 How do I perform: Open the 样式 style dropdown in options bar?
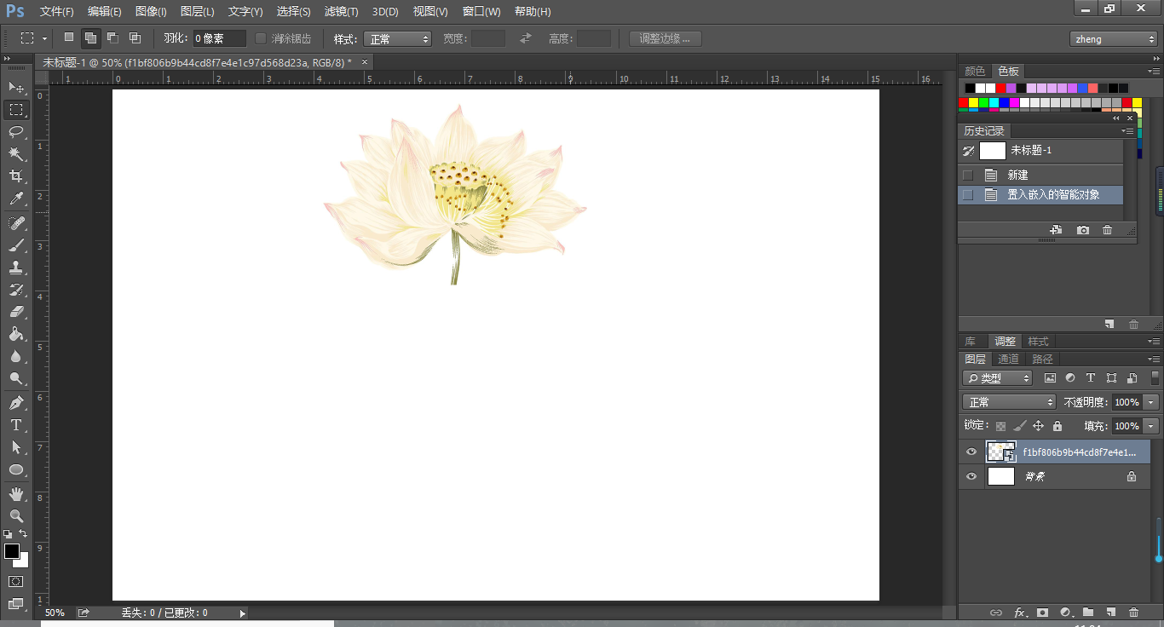398,38
